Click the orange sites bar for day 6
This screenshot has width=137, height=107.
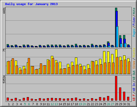[x=29, y=66]
